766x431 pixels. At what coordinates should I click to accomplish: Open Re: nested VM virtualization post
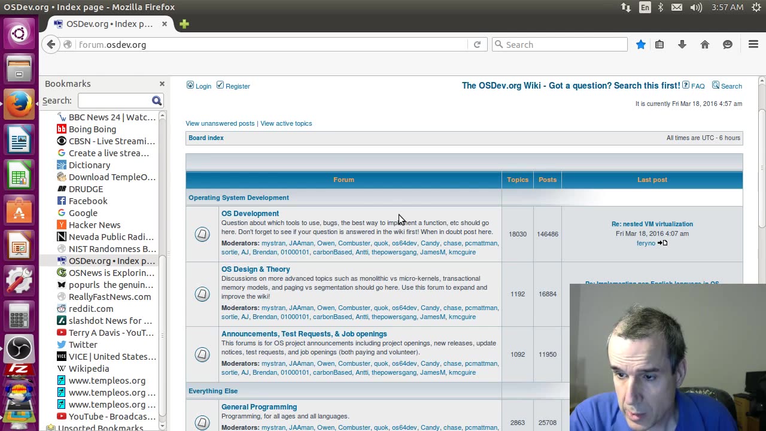(652, 224)
